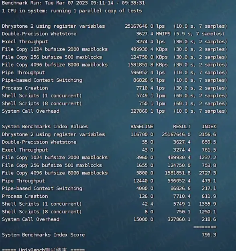The width and height of the screenshot is (236, 251).
Task: Click File Copy 256 index 753.8
Action: click(209, 165)
